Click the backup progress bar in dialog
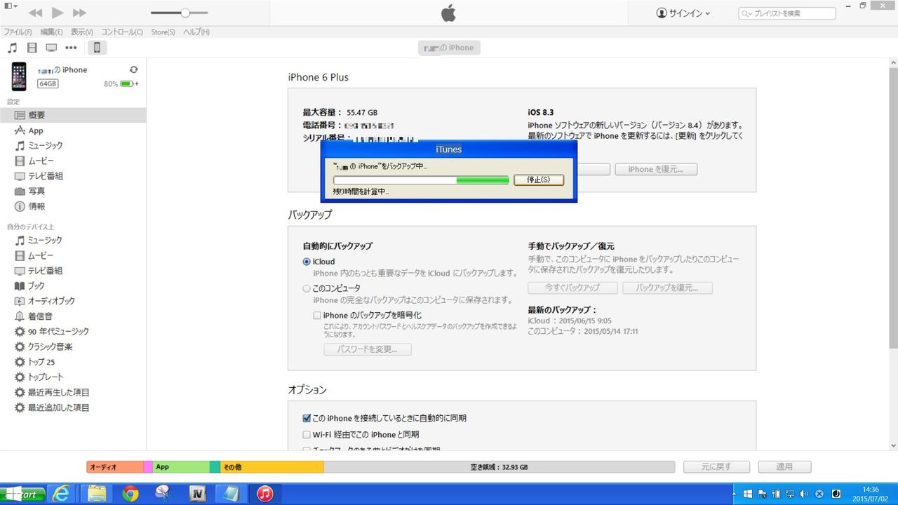898x505 pixels. (421, 180)
